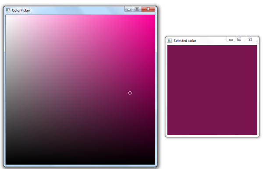The width and height of the screenshot is (263, 169).
Task: Close the Selected color window
Action: tap(250, 40)
